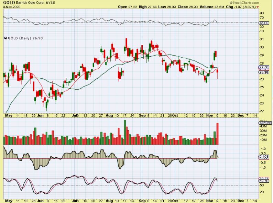Image resolution: width=273 pixels, height=203 pixels.
Task: Click the 10M label on the volume axis
Action: coord(263,140)
